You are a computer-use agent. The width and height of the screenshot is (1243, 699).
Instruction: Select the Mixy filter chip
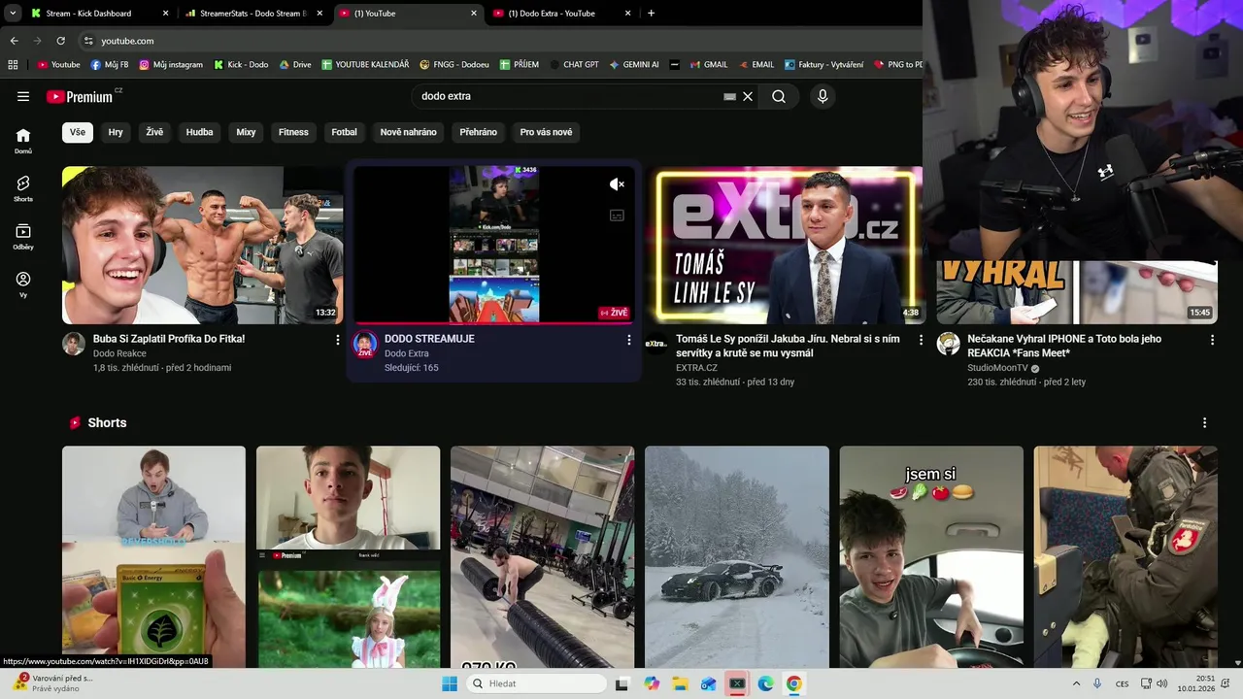click(x=246, y=132)
